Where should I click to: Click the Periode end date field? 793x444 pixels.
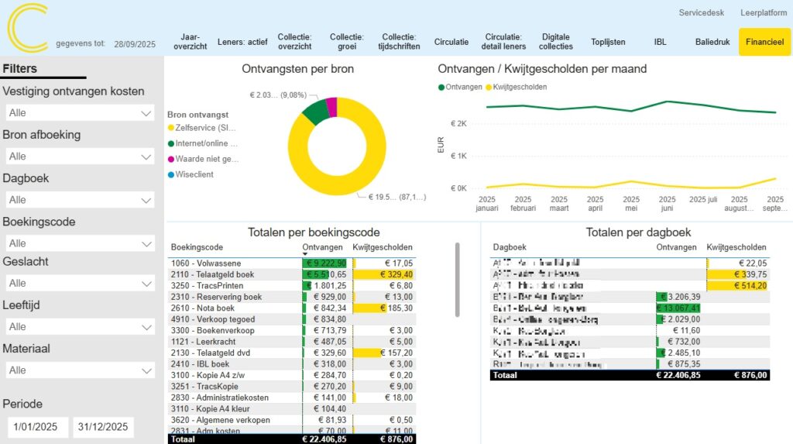tap(103, 427)
